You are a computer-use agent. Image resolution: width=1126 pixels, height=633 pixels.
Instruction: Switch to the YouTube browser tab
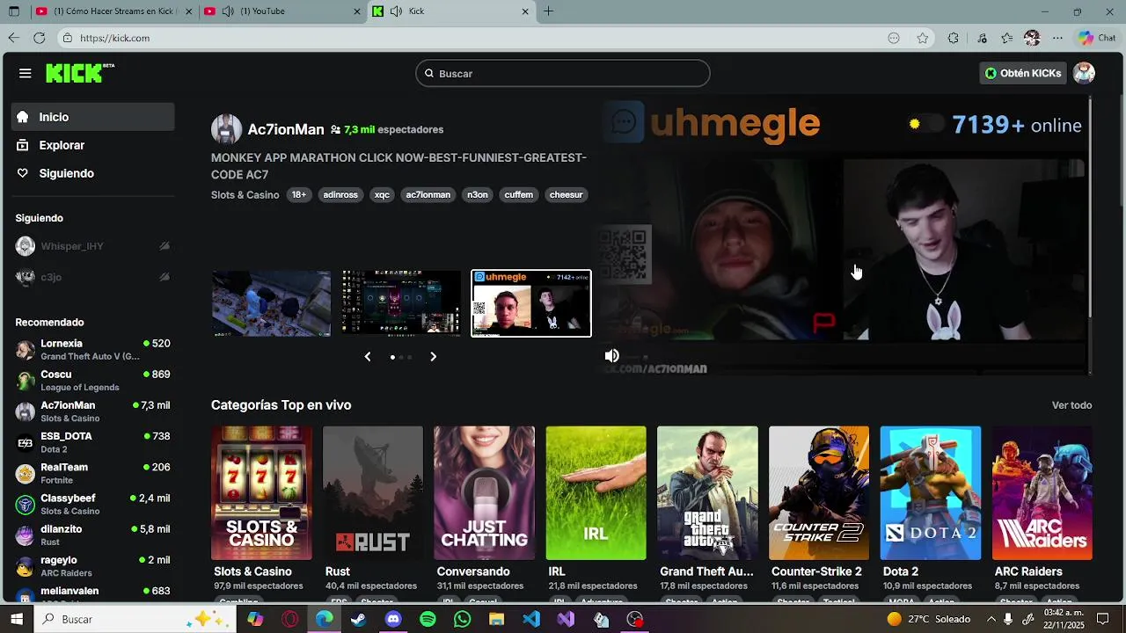click(281, 11)
